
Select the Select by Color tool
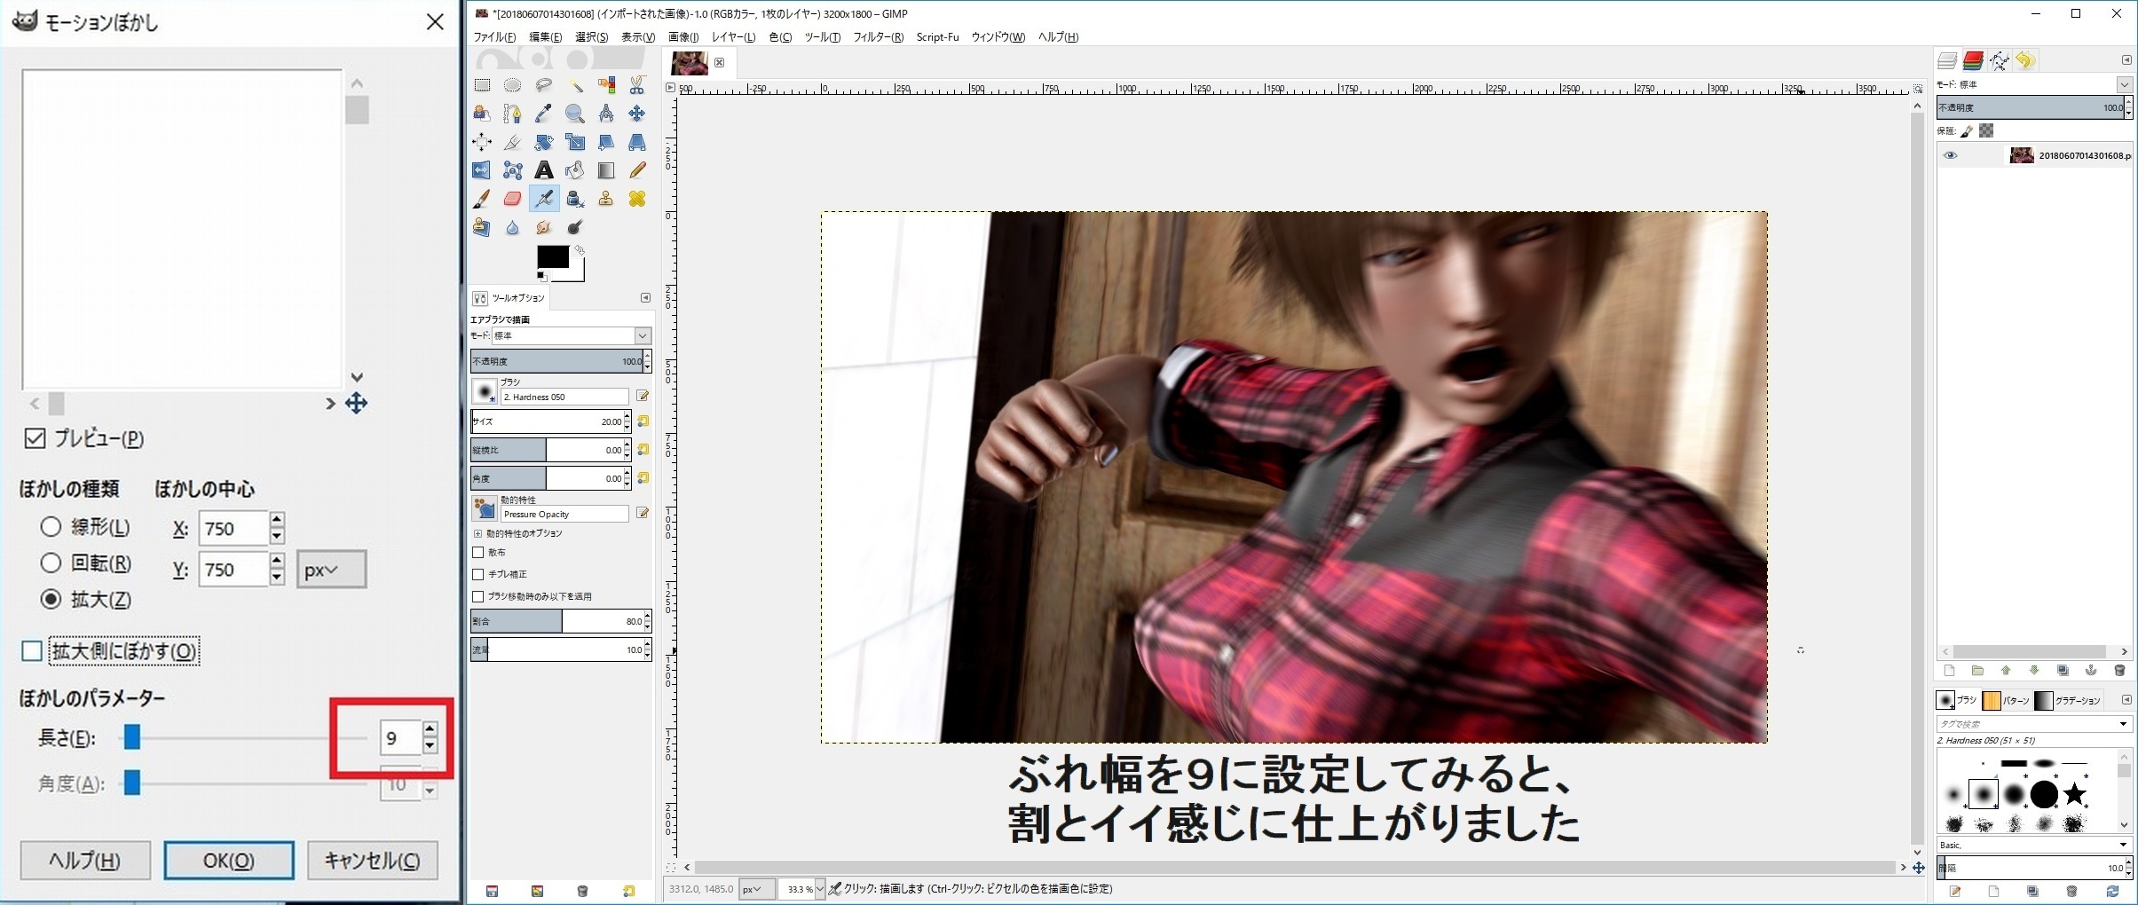click(x=606, y=85)
